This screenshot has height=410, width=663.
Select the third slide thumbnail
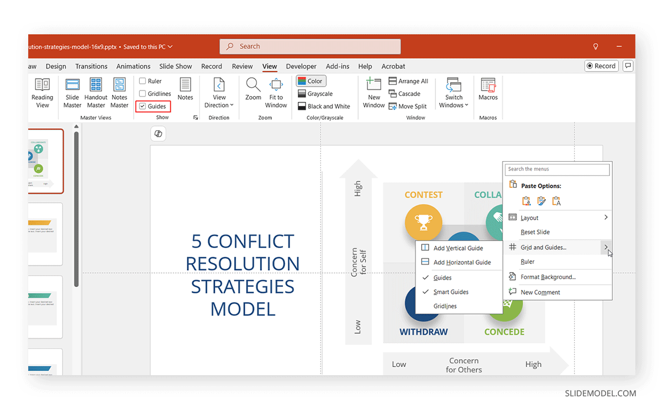tap(45, 307)
